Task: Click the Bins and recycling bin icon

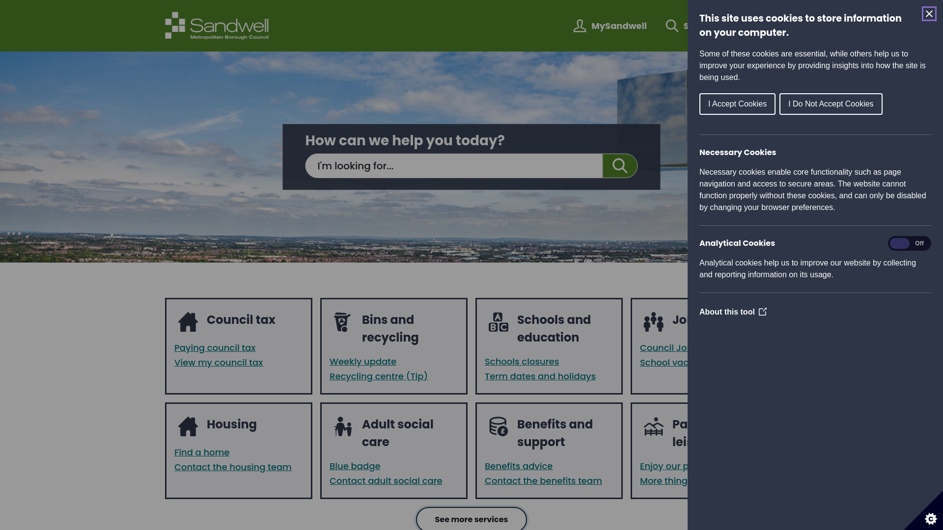Action: [x=342, y=322]
